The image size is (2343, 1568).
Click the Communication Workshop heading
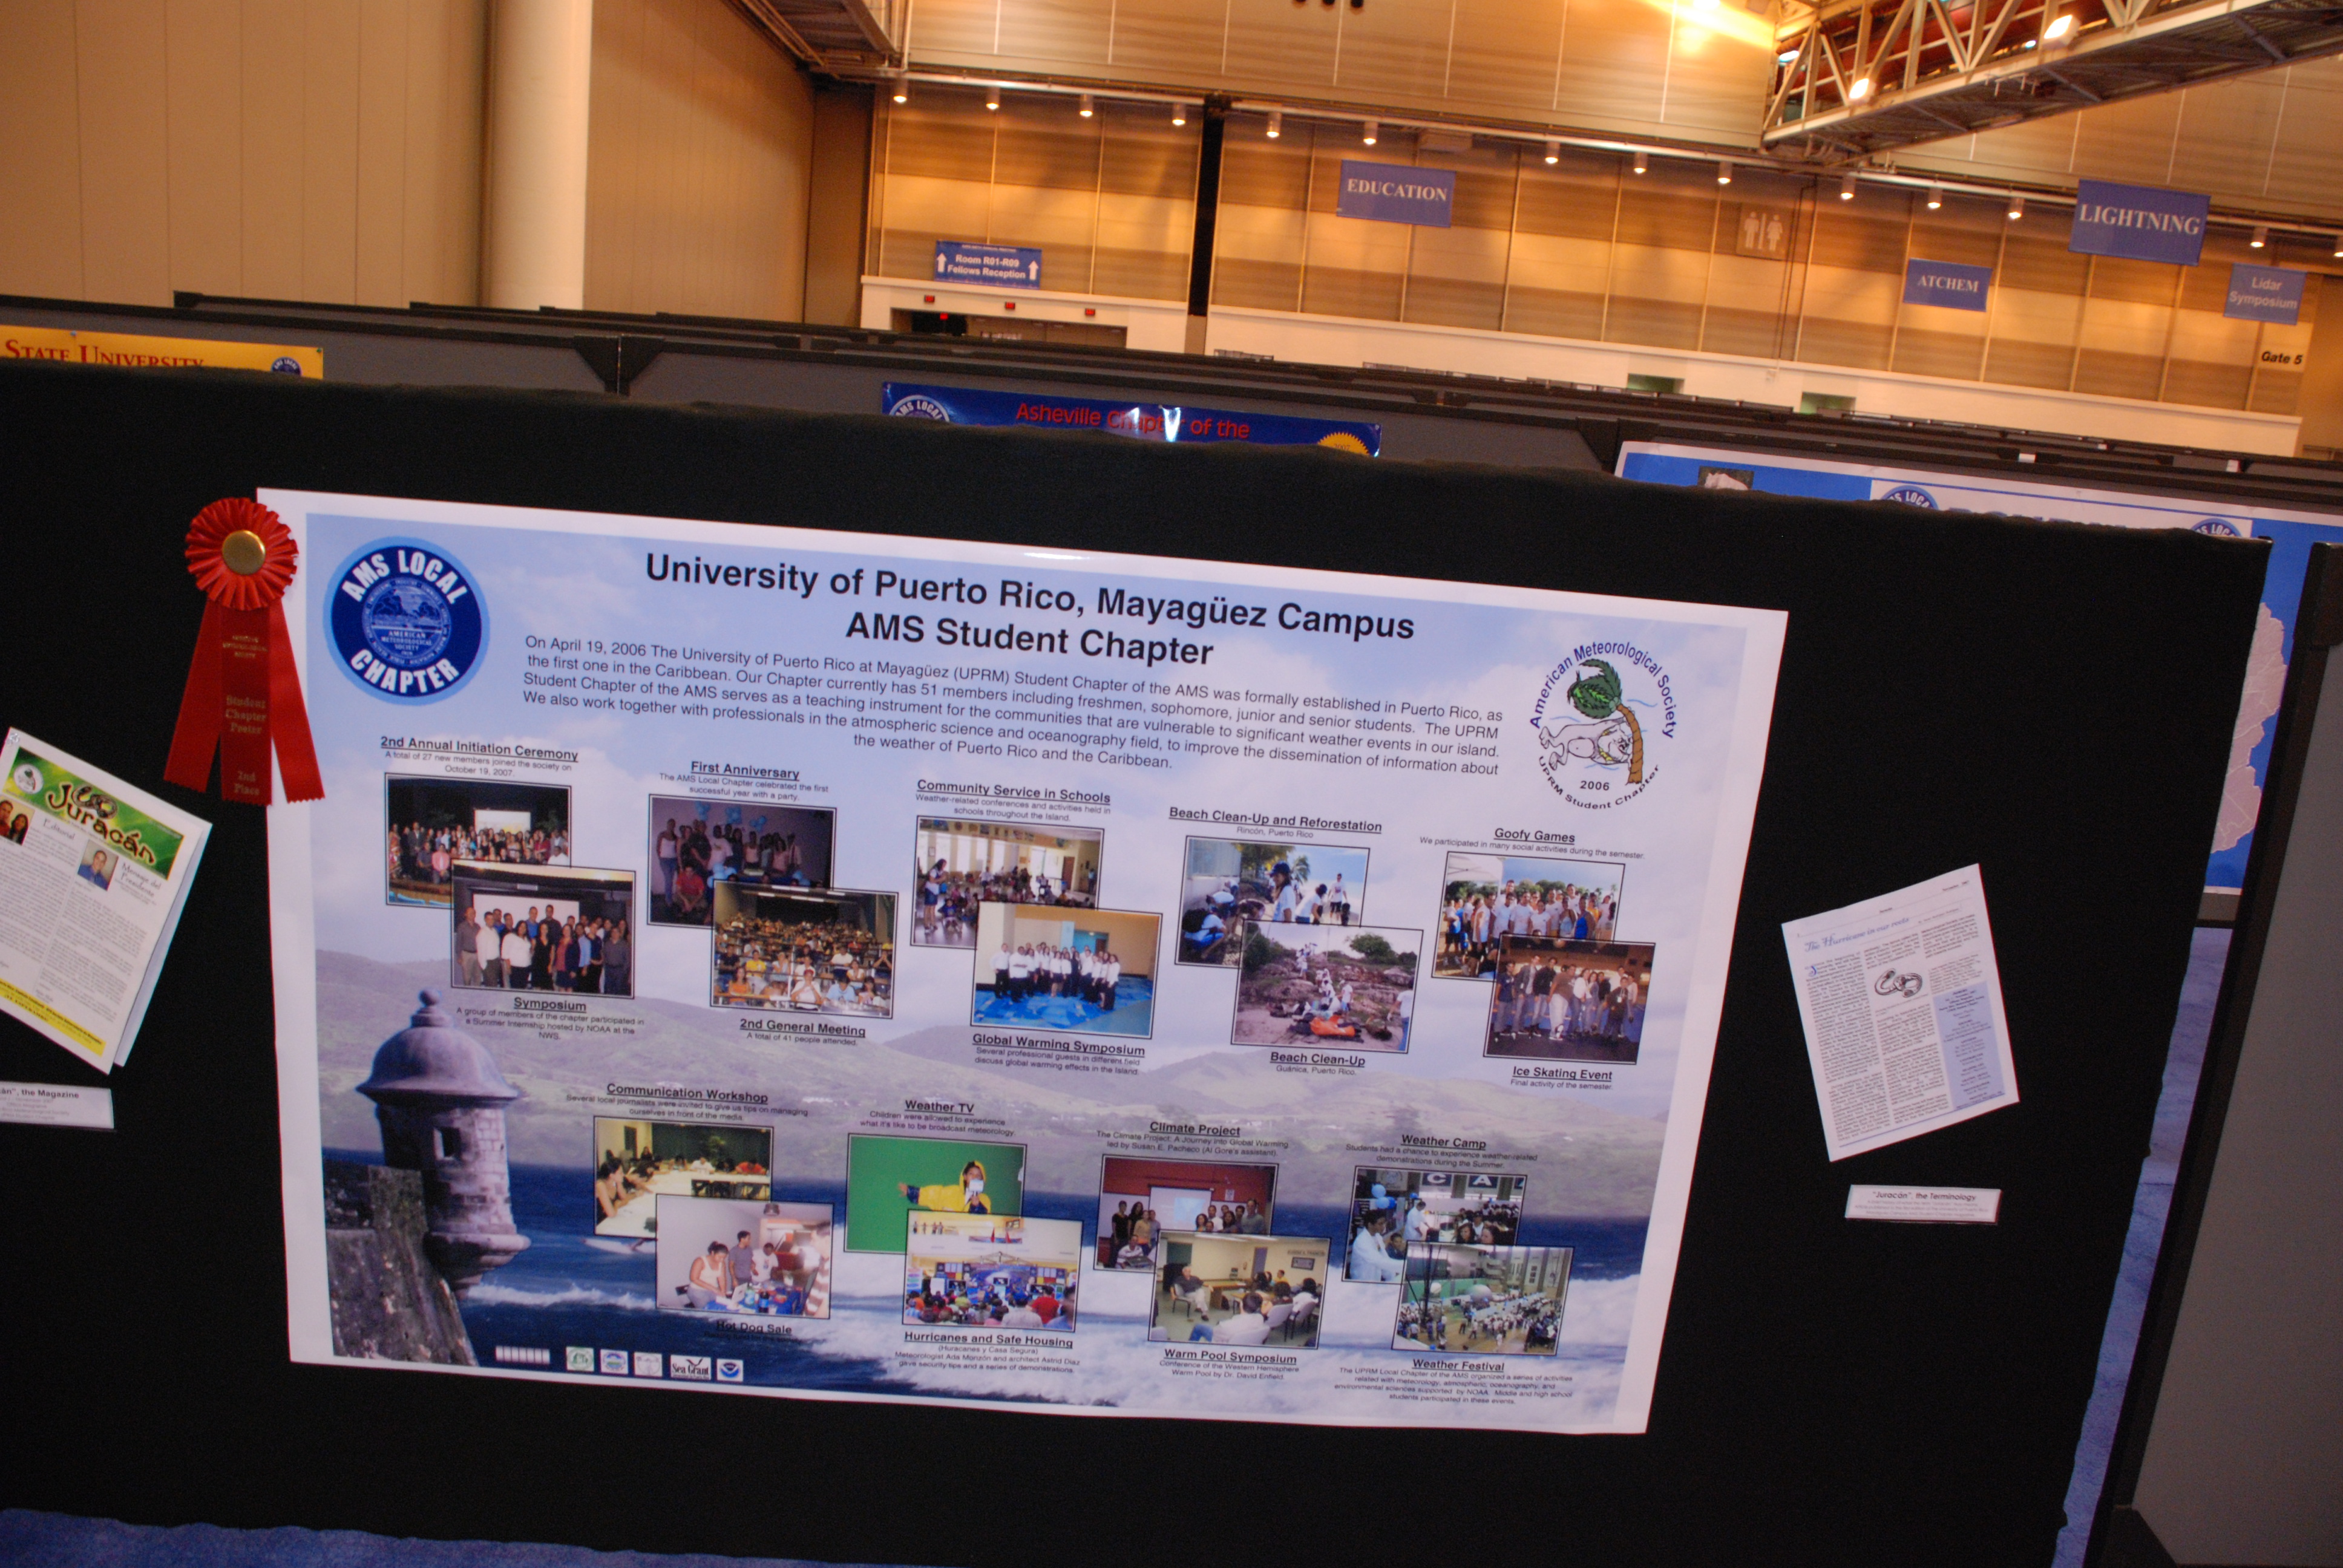pyautogui.click(x=687, y=1094)
